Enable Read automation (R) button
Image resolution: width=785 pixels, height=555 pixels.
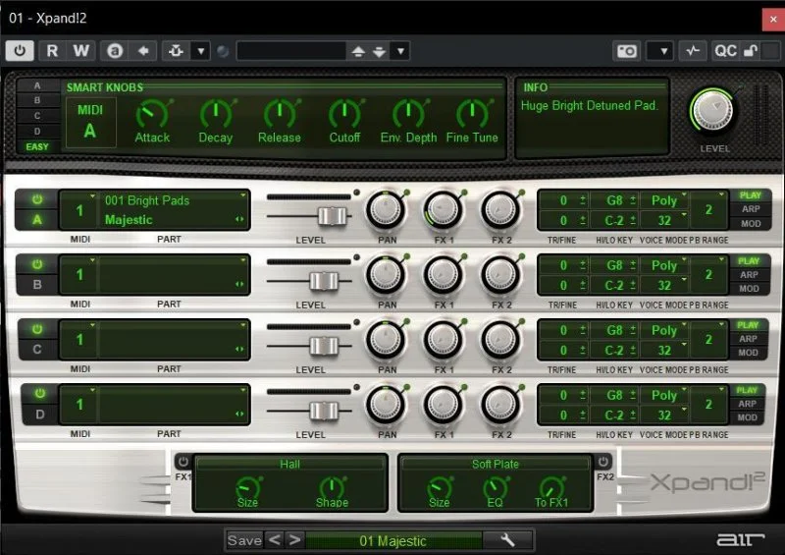point(52,51)
